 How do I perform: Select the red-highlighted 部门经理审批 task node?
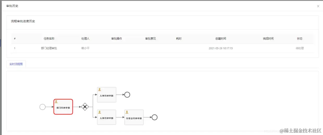[x=63, y=107]
